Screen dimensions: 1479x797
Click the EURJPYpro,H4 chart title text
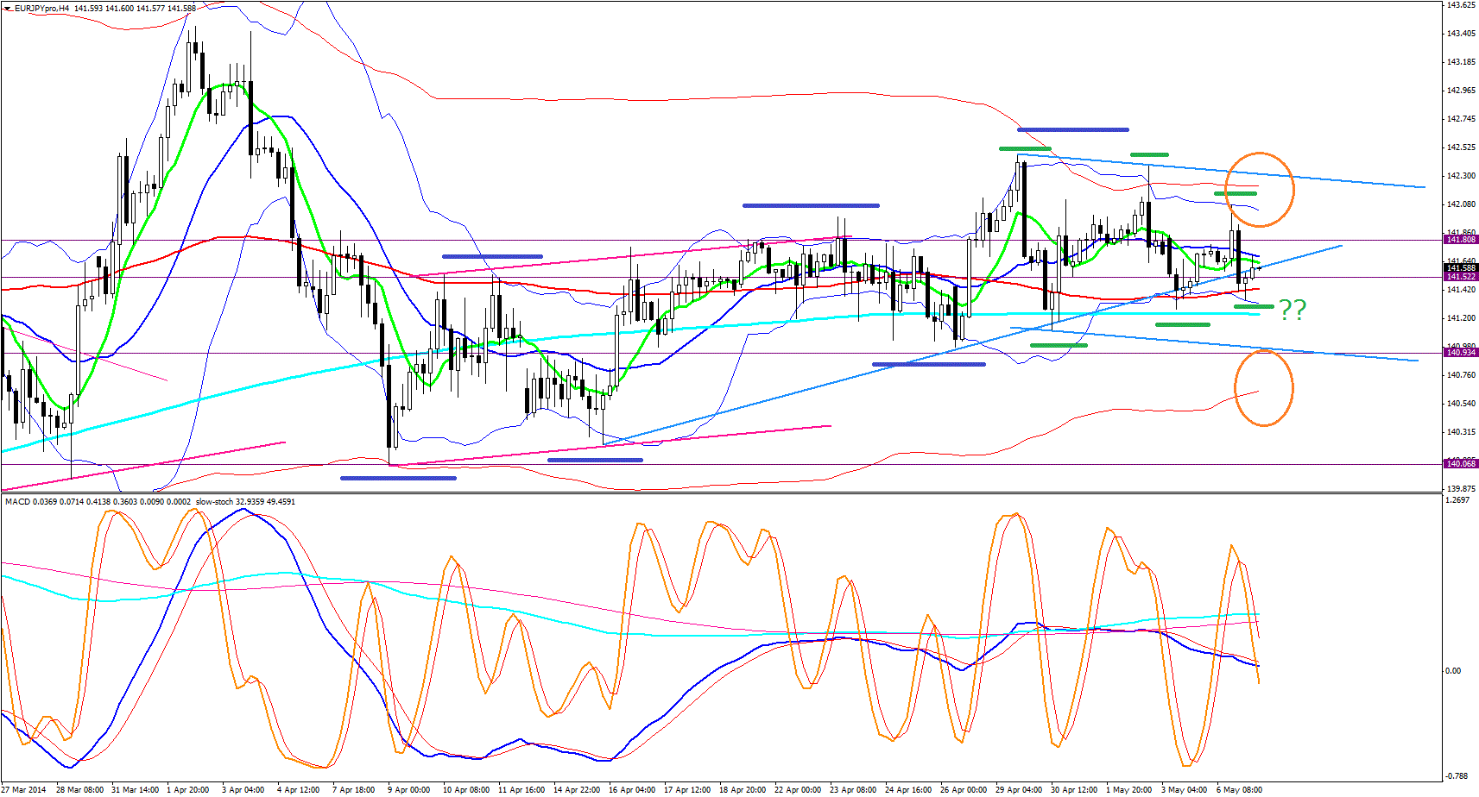point(40,9)
